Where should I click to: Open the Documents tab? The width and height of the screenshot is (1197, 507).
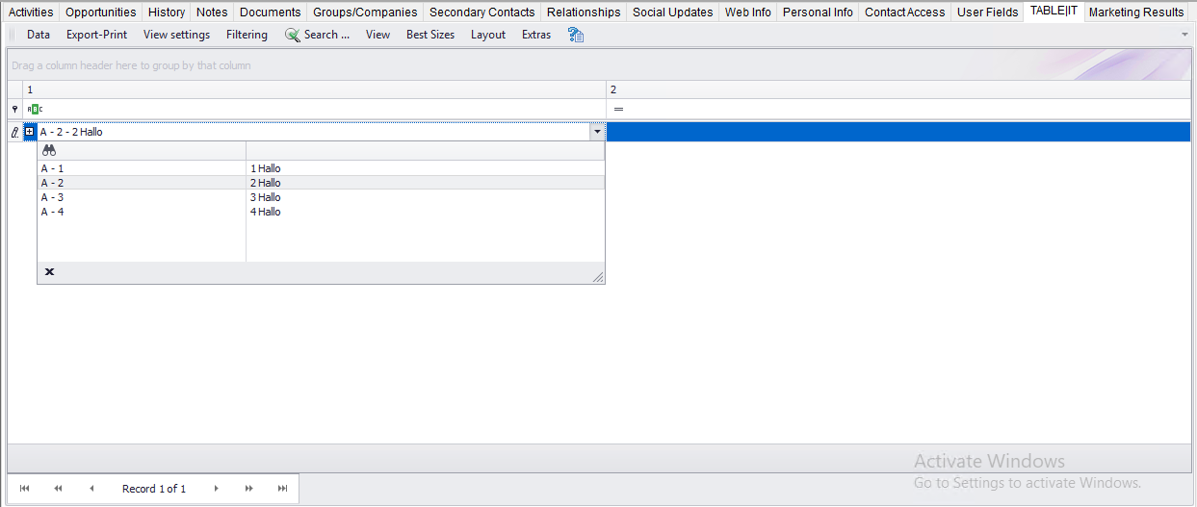(x=271, y=12)
